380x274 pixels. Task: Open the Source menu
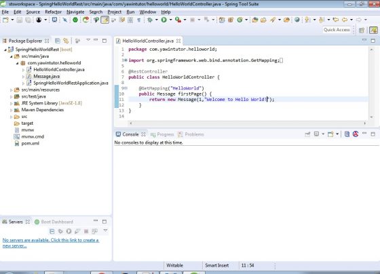[x=33, y=12]
